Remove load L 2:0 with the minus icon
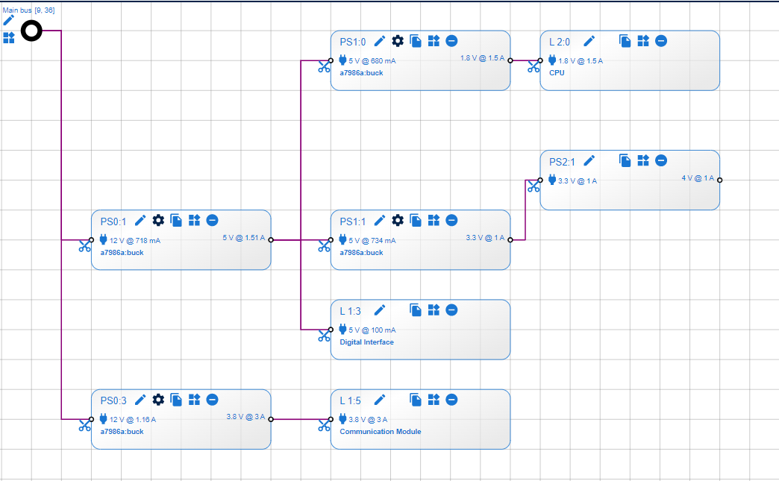 660,41
